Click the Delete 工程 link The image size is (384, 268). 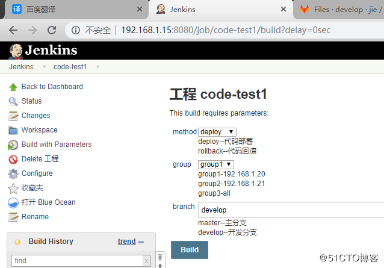40,159
